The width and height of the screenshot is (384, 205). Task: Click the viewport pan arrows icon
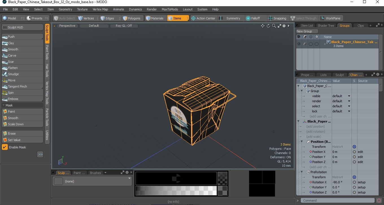coord(263,26)
